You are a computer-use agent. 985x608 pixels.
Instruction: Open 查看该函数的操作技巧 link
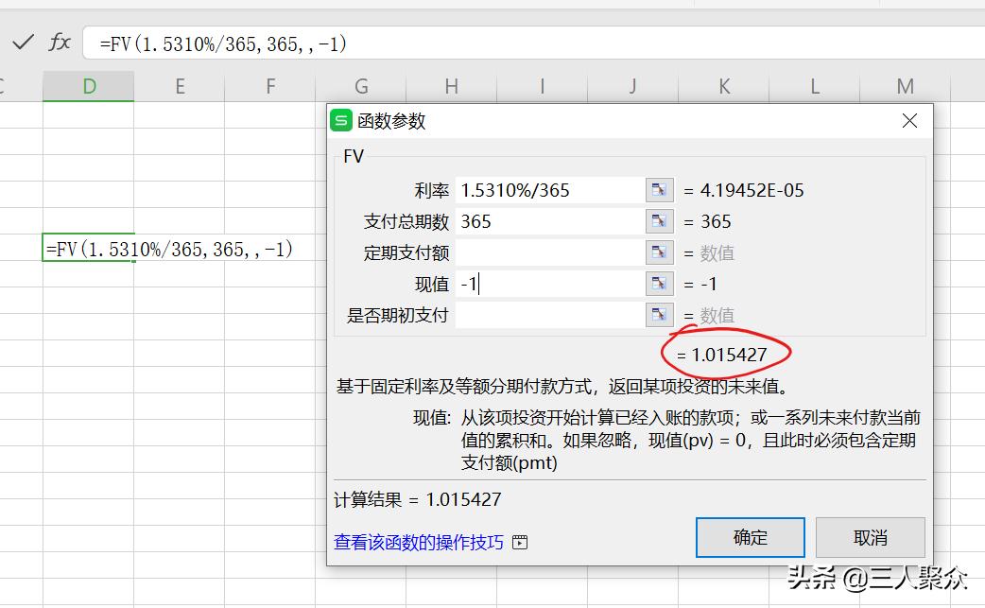[419, 542]
